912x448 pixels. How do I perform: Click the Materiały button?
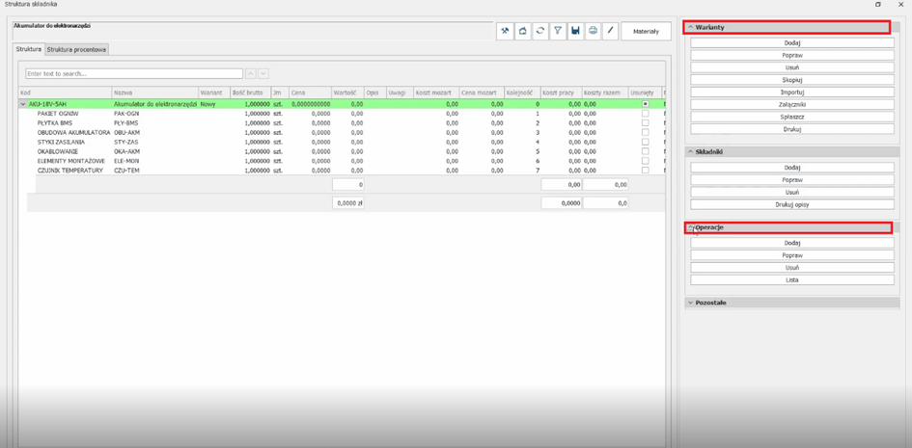(x=646, y=31)
